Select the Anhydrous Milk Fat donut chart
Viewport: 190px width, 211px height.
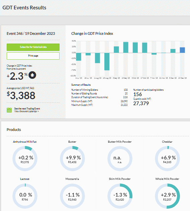(25, 159)
